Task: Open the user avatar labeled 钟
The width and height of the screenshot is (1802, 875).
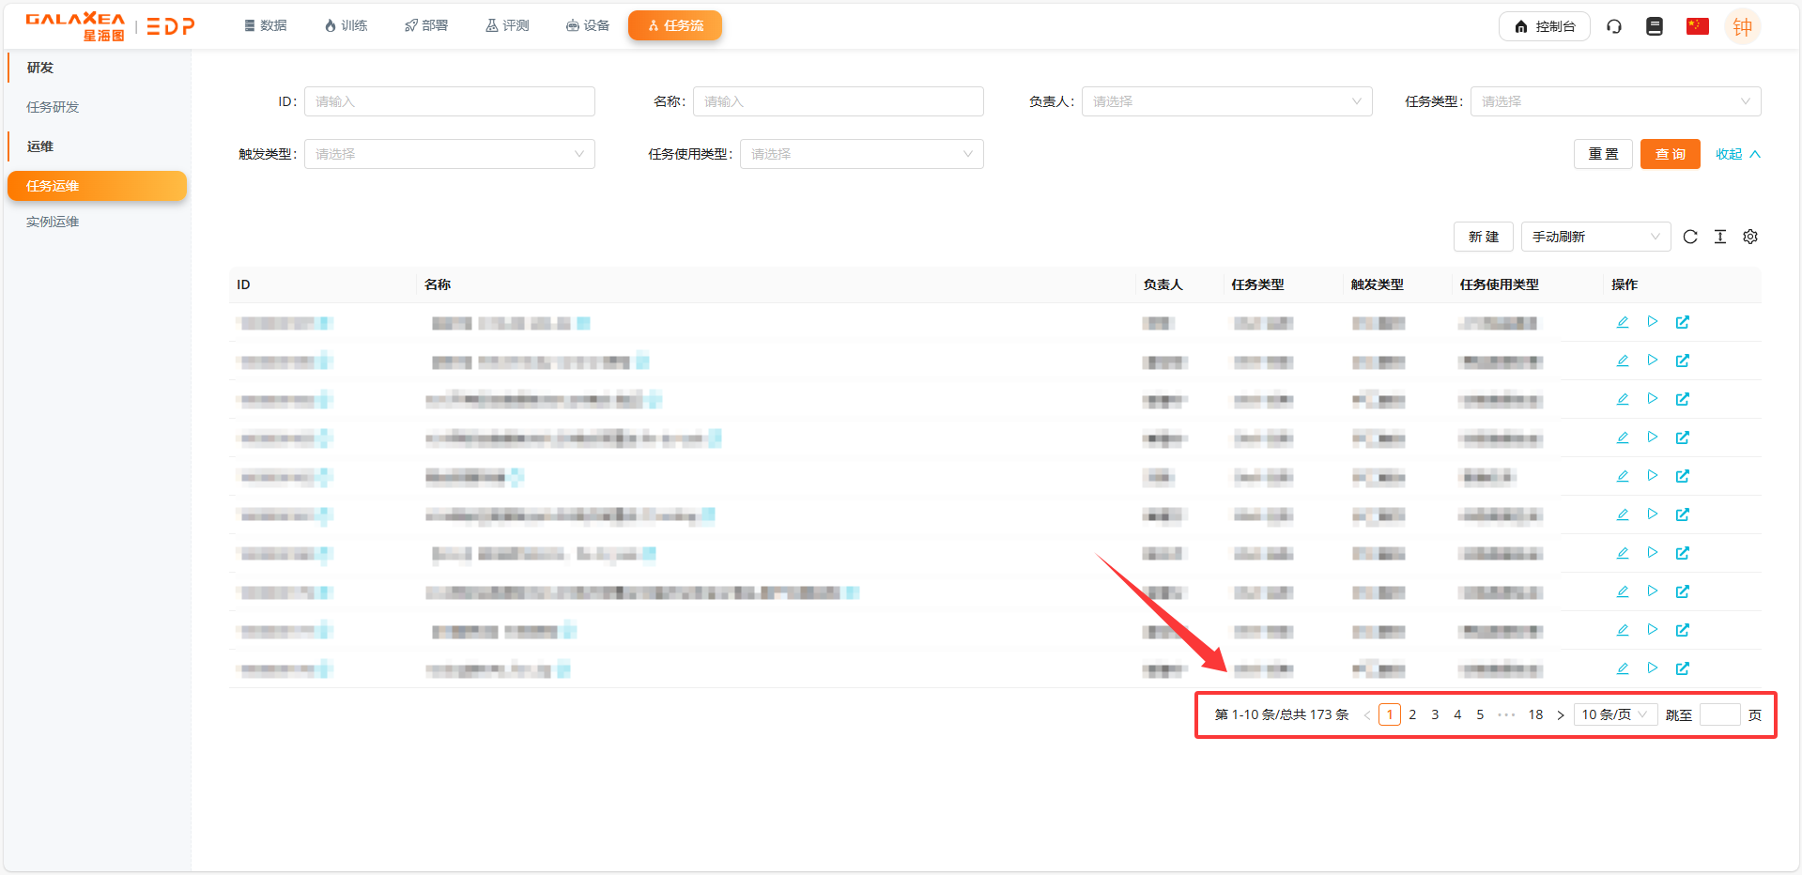Action: (x=1742, y=25)
